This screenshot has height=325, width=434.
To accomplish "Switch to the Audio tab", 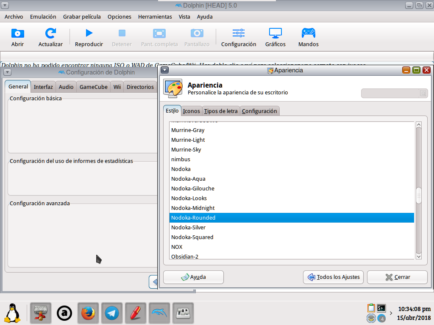I will 66,87.
